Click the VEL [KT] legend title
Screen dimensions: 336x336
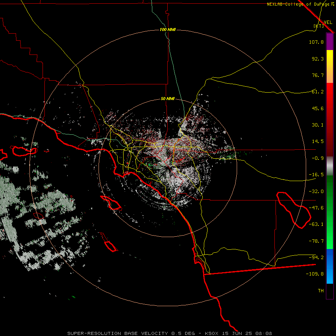coord(324,24)
